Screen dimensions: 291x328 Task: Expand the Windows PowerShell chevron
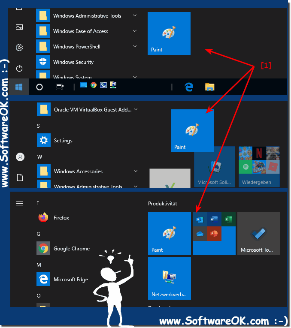point(135,46)
